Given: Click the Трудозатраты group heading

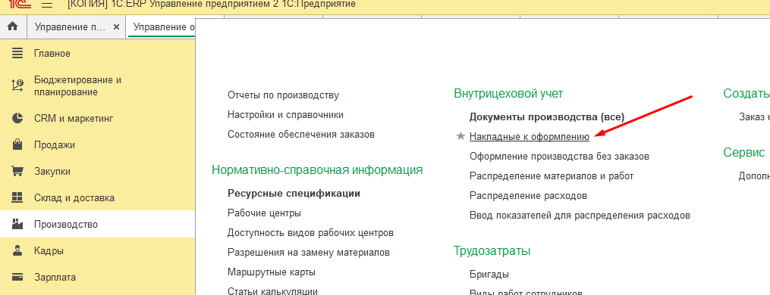Looking at the screenshot, I should coord(492,251).
